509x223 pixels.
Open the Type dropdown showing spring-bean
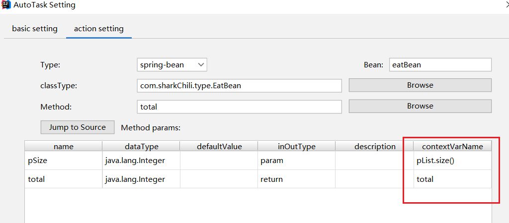click(171, 65)
